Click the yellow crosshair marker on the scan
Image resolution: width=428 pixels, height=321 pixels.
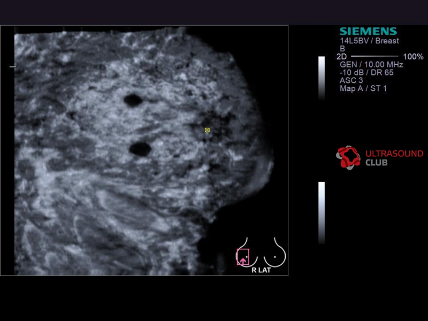click(x=207, y=130)
